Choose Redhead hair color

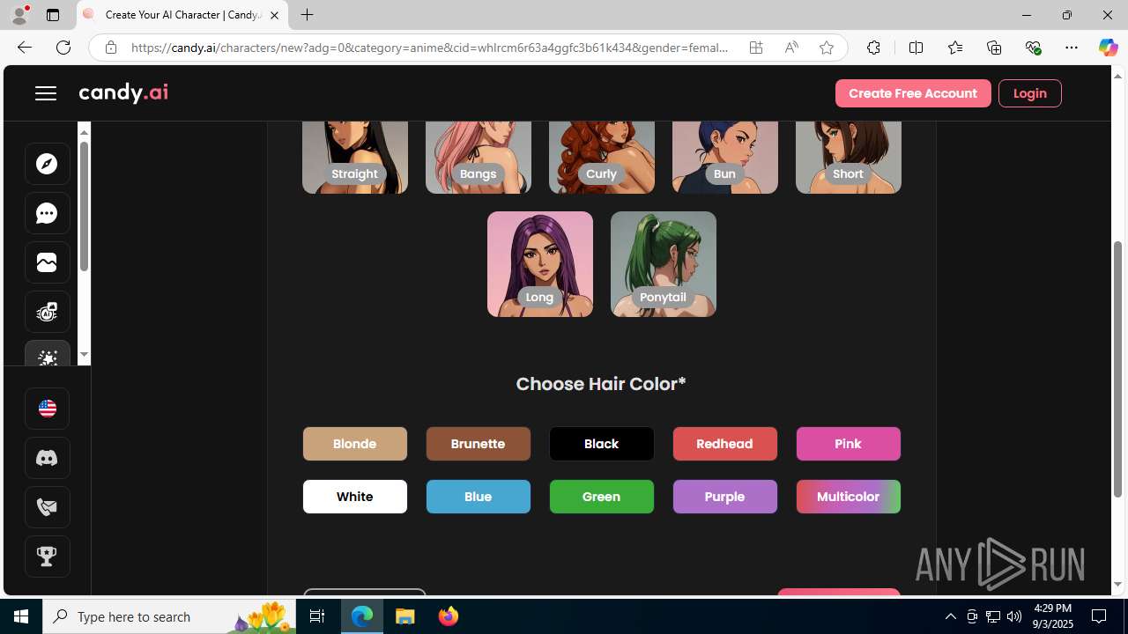point(725,444)
